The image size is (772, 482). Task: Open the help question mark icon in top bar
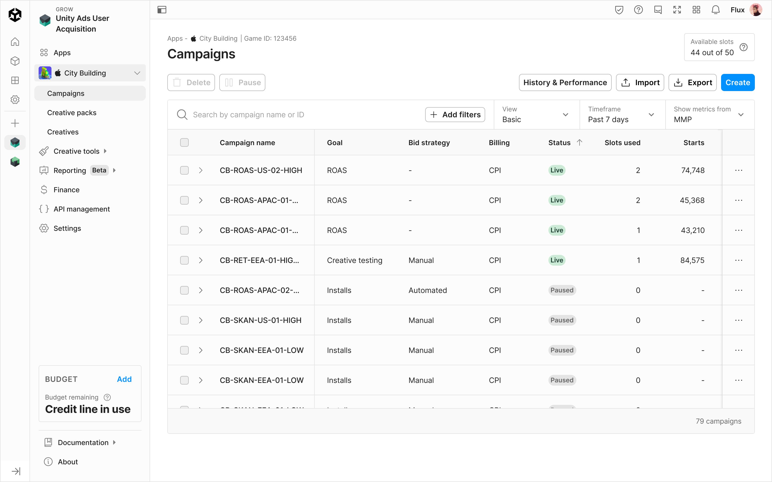[x=638, y=10]
